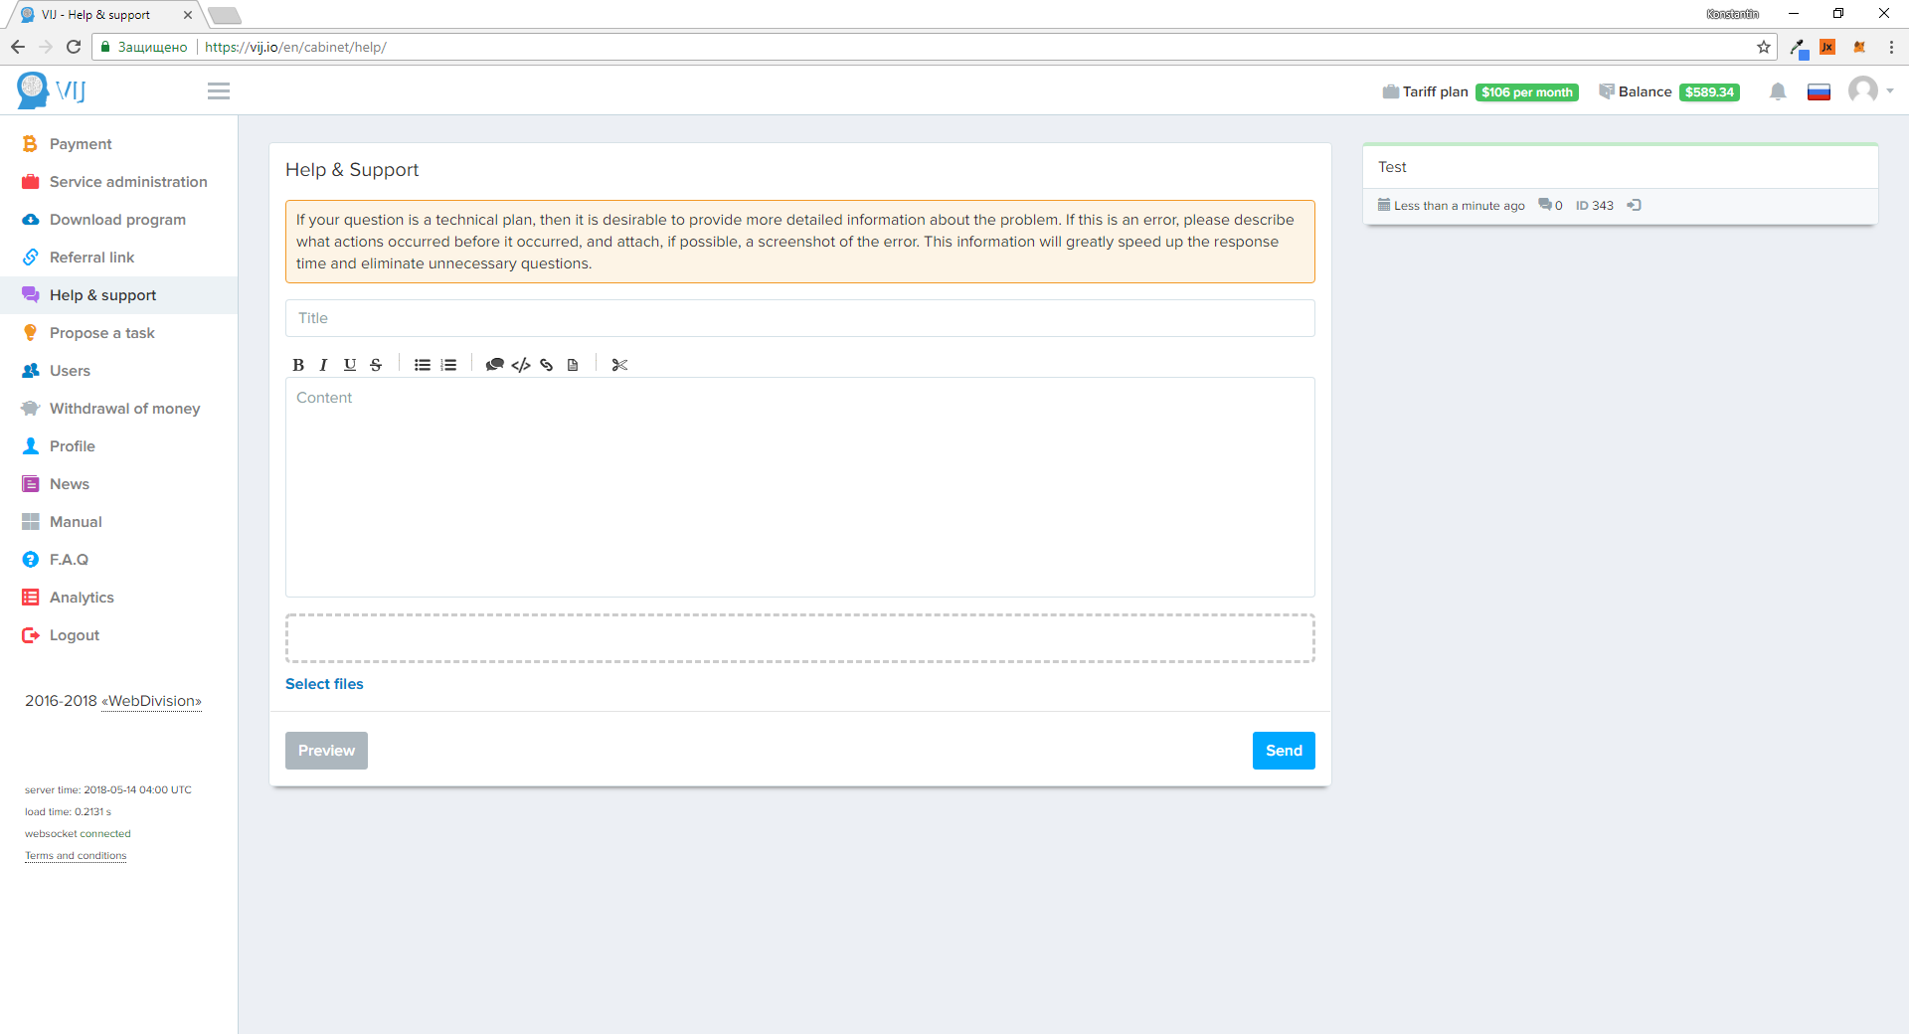This screenshot has width=1909, height=1034.
Task: Open the Chrome three-dot menu
Action: [1891, 47]
